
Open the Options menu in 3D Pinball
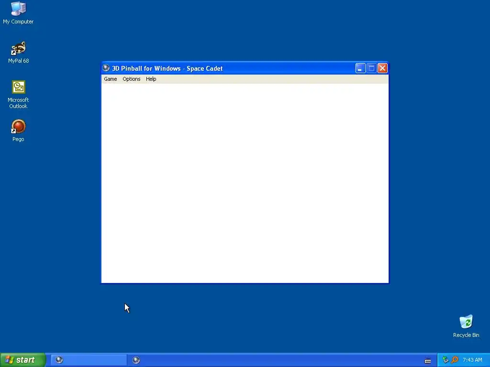pyautogui.click(x=131, y=79)
